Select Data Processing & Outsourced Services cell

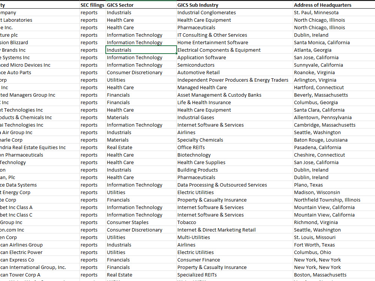(x=234, y=185)
